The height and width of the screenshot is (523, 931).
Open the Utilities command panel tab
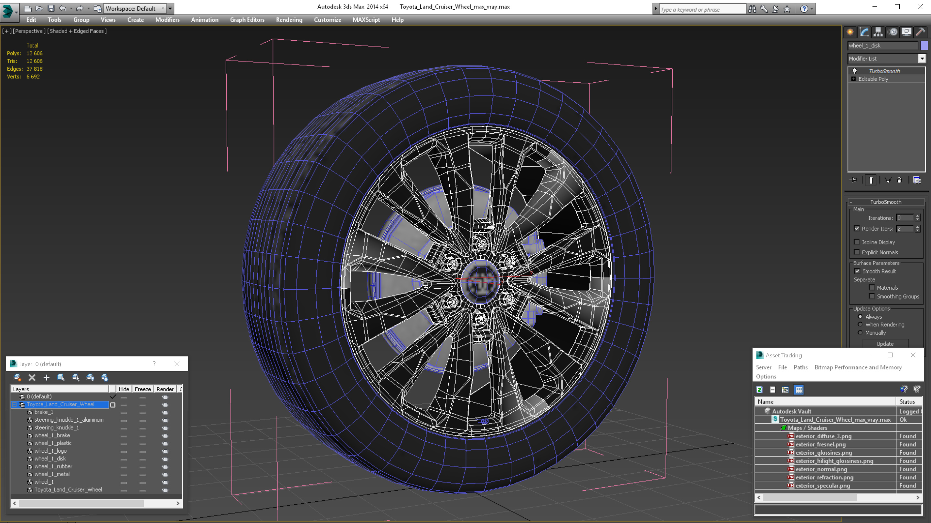coord(921,32)
